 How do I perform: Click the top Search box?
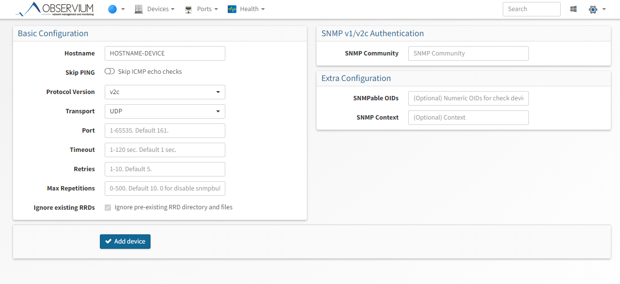coord(531,9)
